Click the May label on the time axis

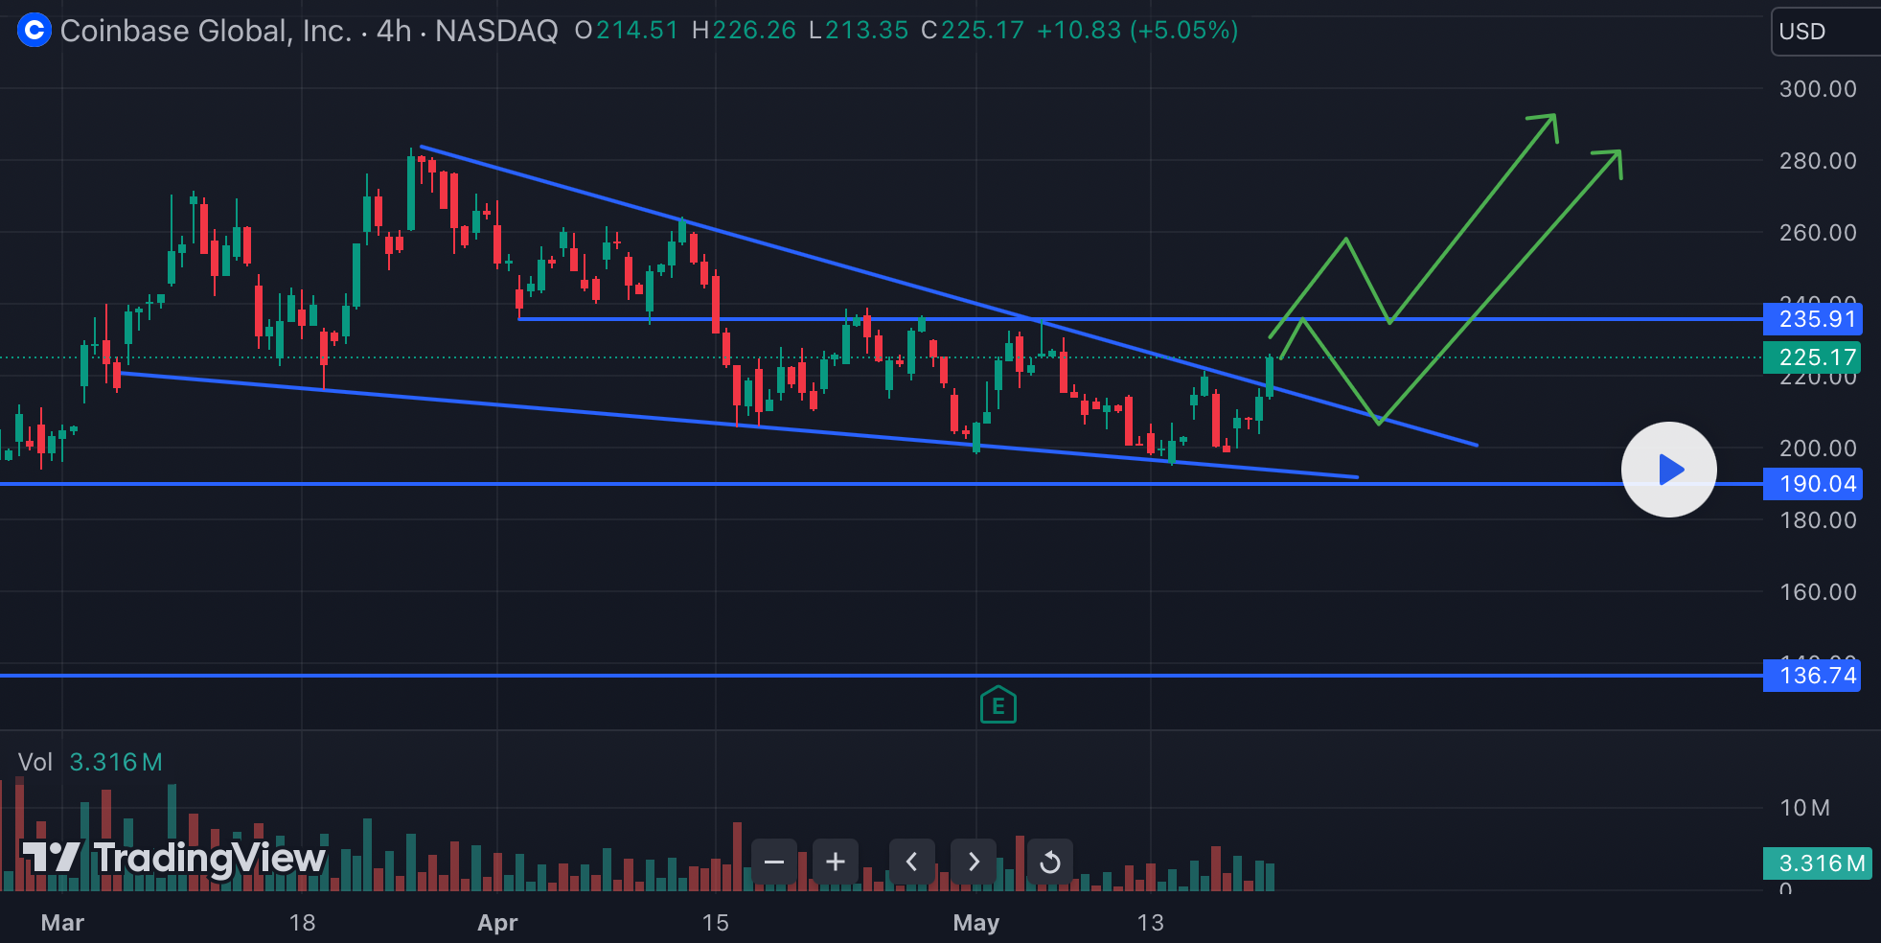tap(975, 923)
